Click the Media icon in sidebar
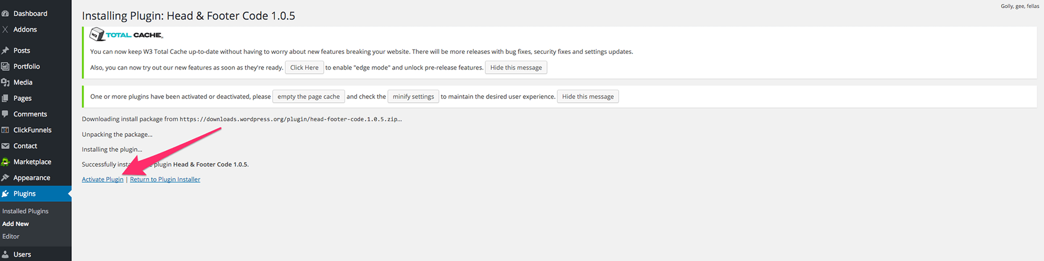This screenshot has width=1044, height=261. pos(5,82)
